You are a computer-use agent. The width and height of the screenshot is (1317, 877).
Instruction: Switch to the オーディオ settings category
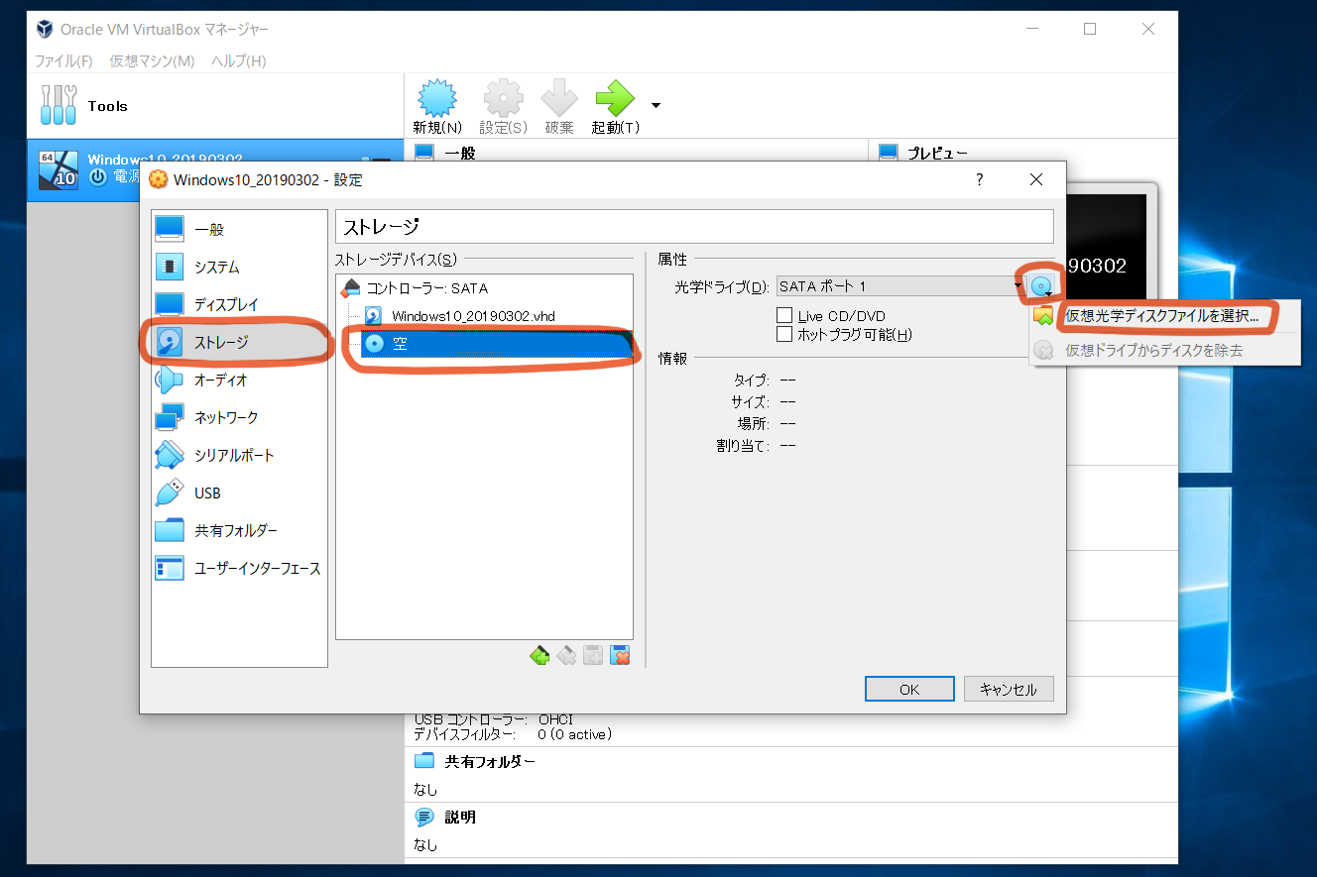pos(239,380)
